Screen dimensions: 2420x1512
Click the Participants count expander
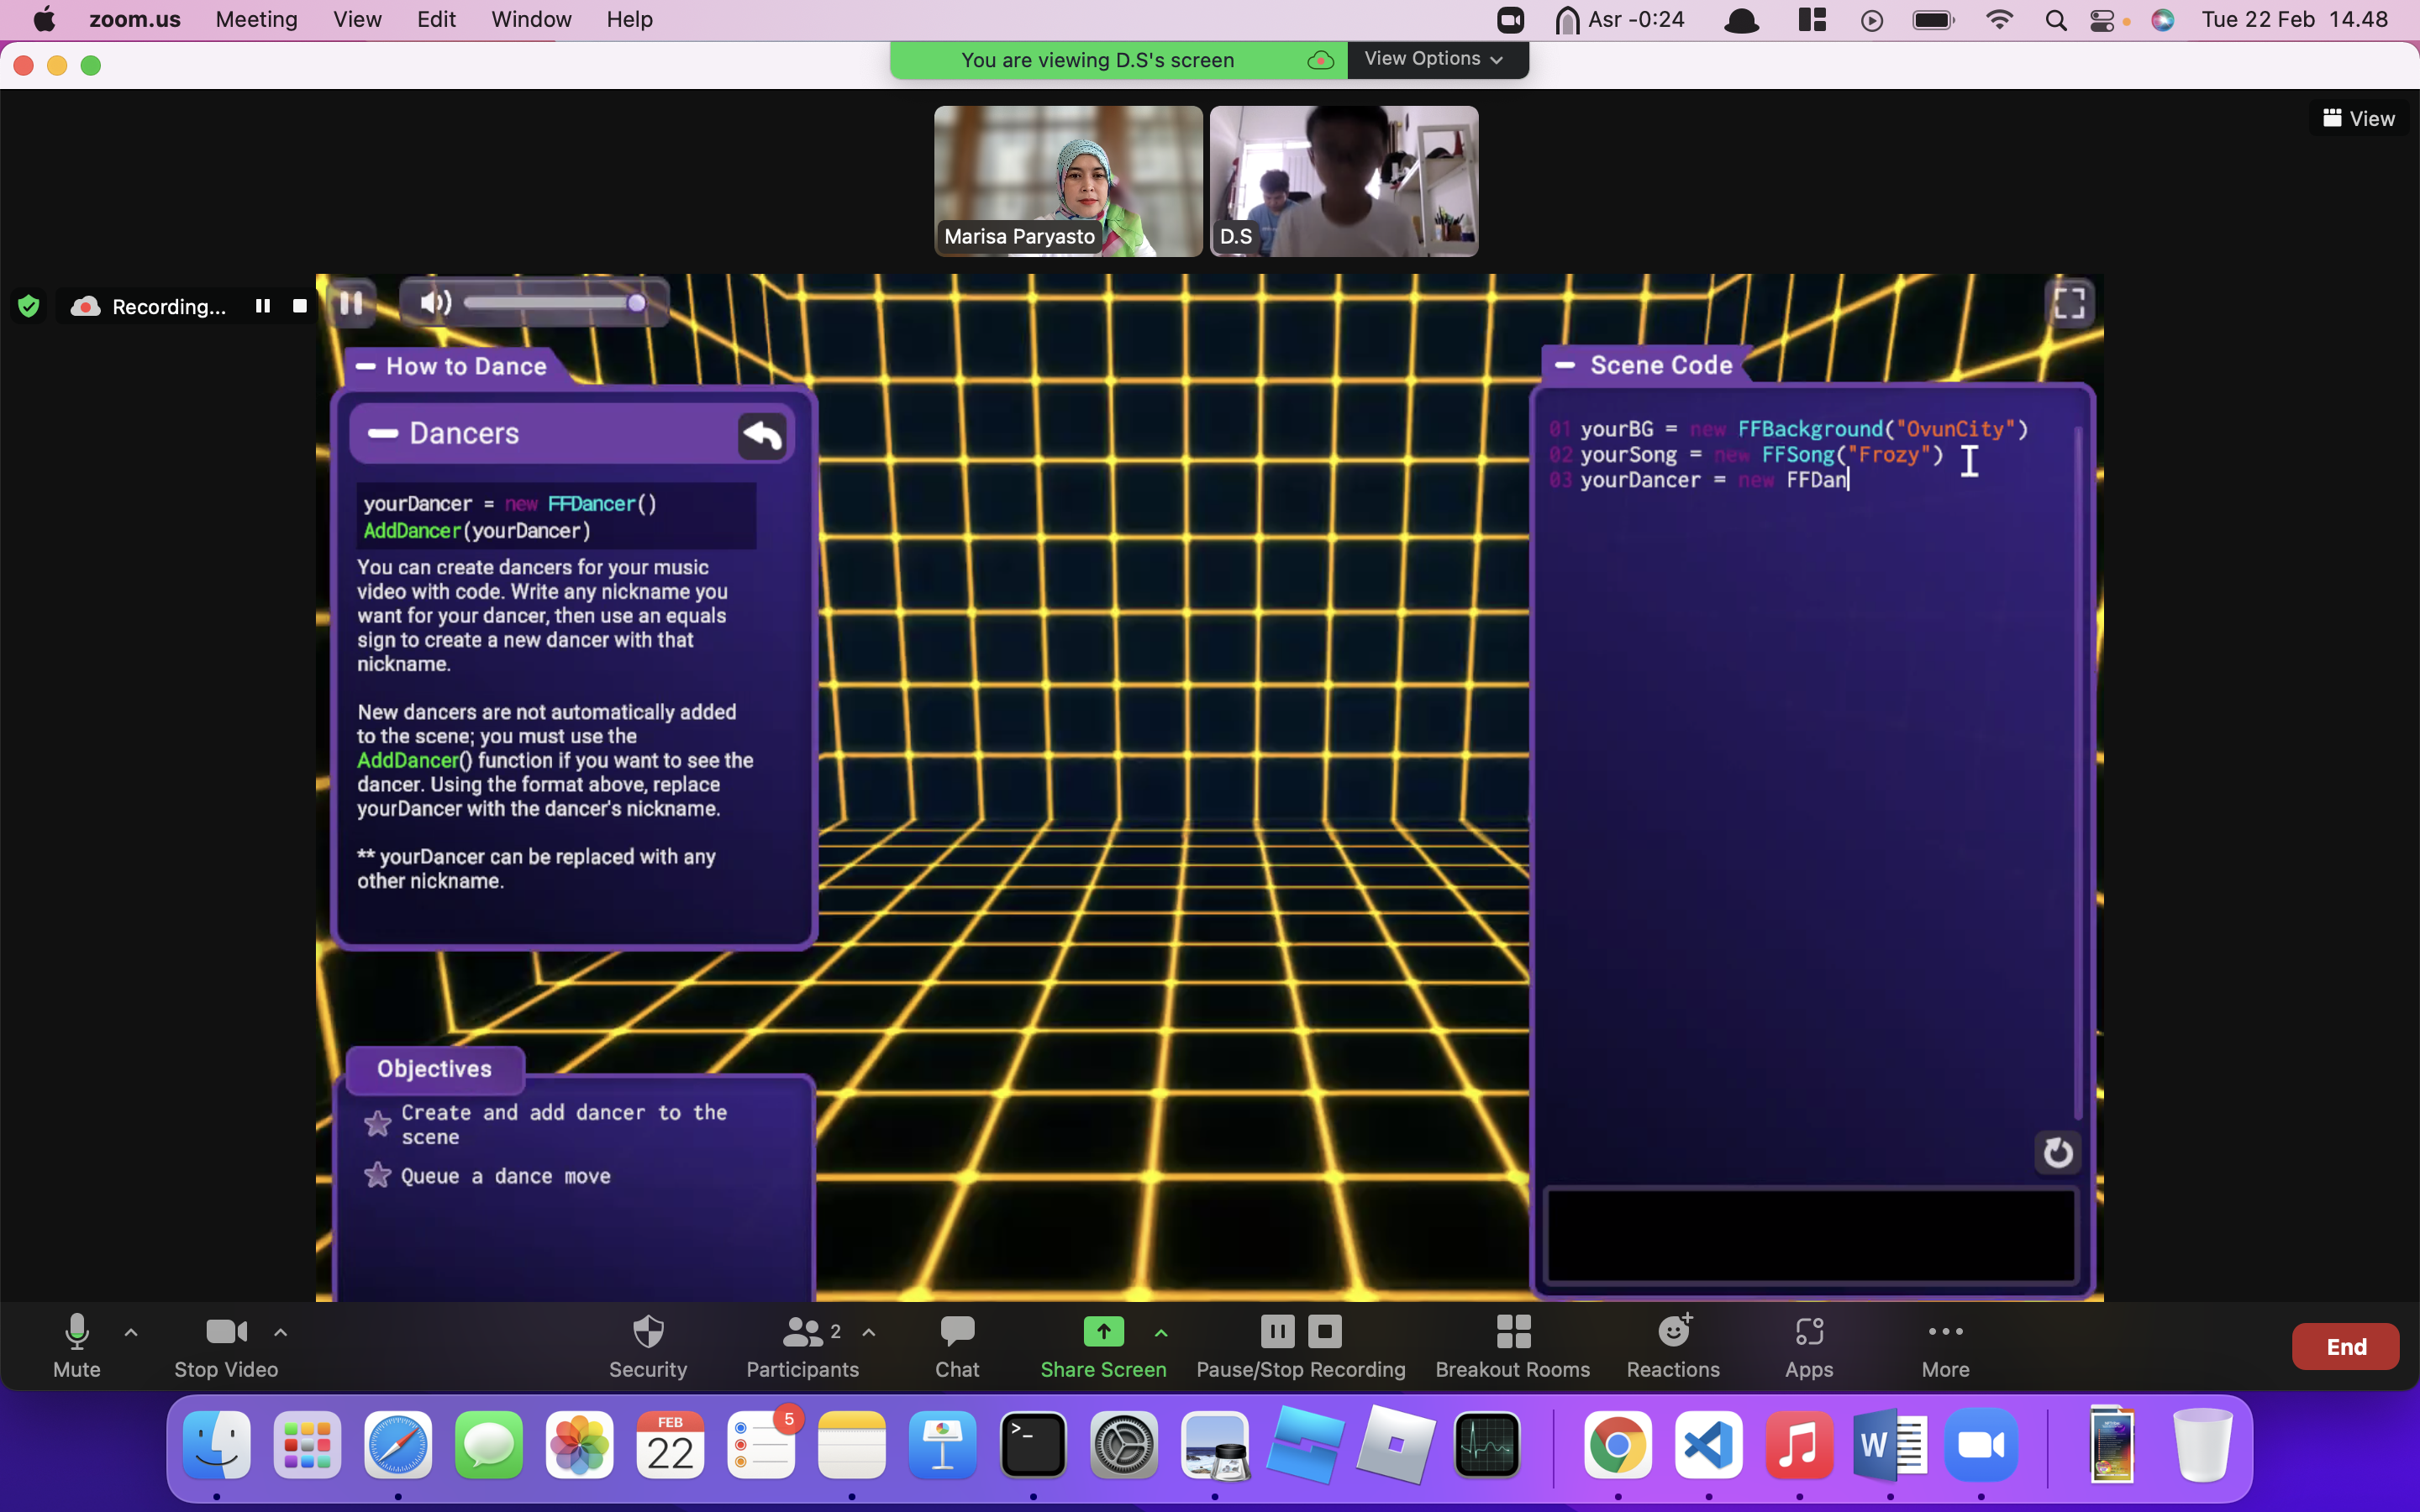point(868,1331)
